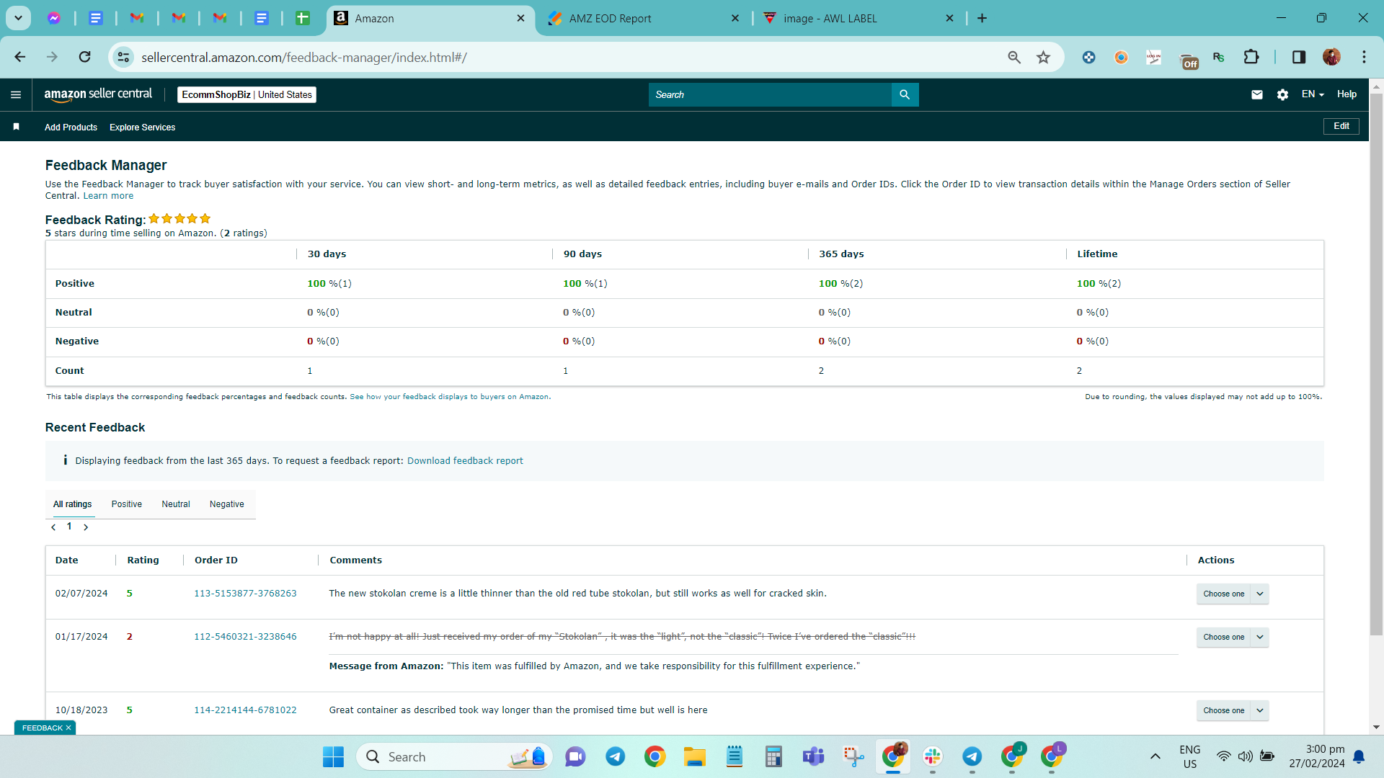
Task: Open the Chrome profile avatar
Action: [x=1331, y=57]
